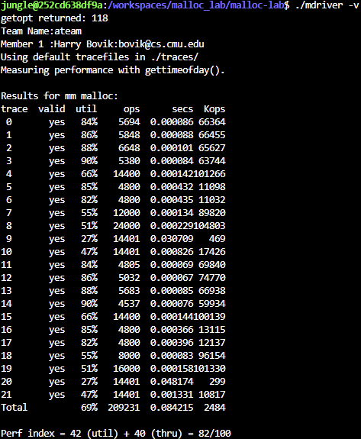Click Kops value 74770 in trace 12

[212, 278]
